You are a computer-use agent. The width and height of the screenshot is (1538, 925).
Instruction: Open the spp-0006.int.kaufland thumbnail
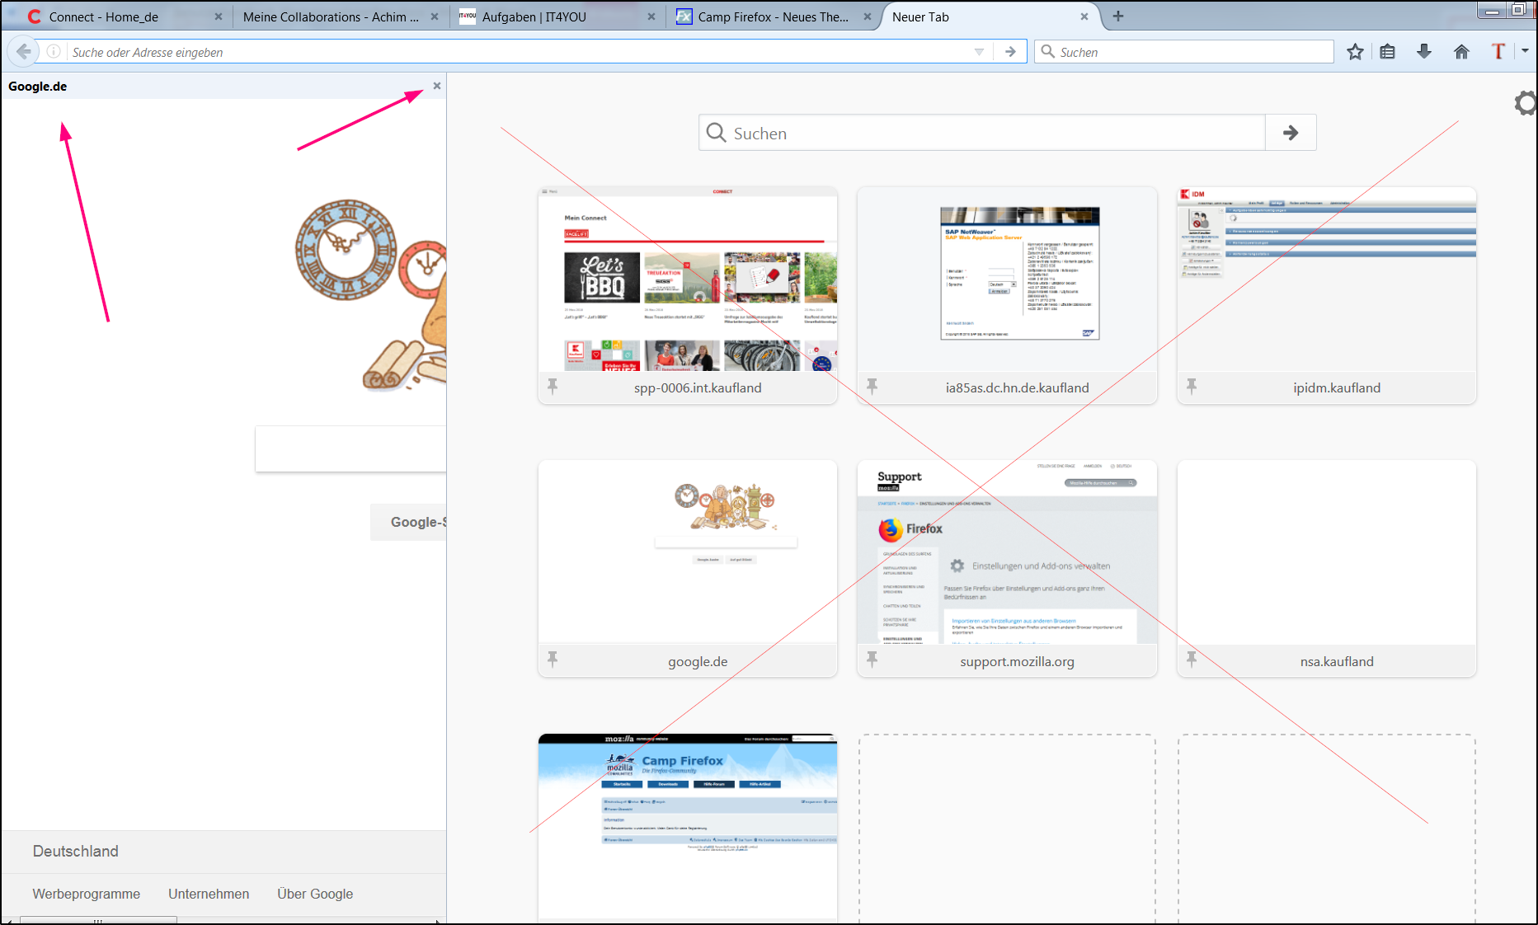[x=688, y=295]
